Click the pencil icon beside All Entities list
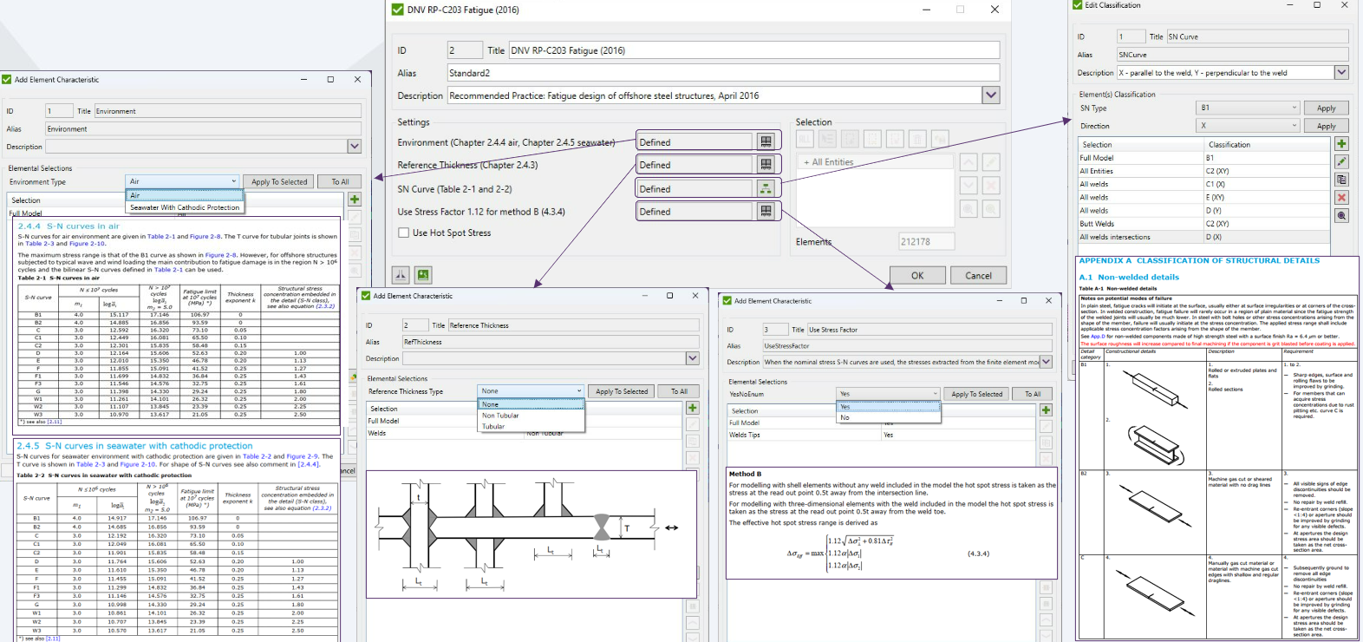The width and height of the screenshot is (1363, 642). [991, 162]
